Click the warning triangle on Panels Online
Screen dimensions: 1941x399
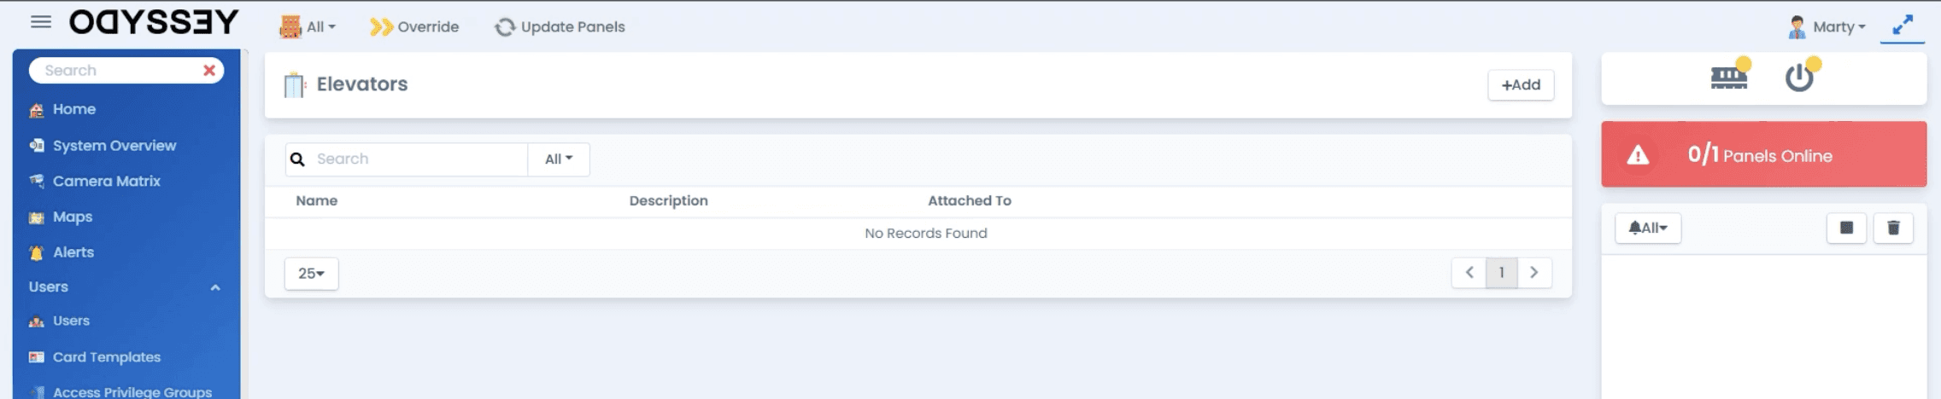pyautogui.click(x=1638, y=155)
